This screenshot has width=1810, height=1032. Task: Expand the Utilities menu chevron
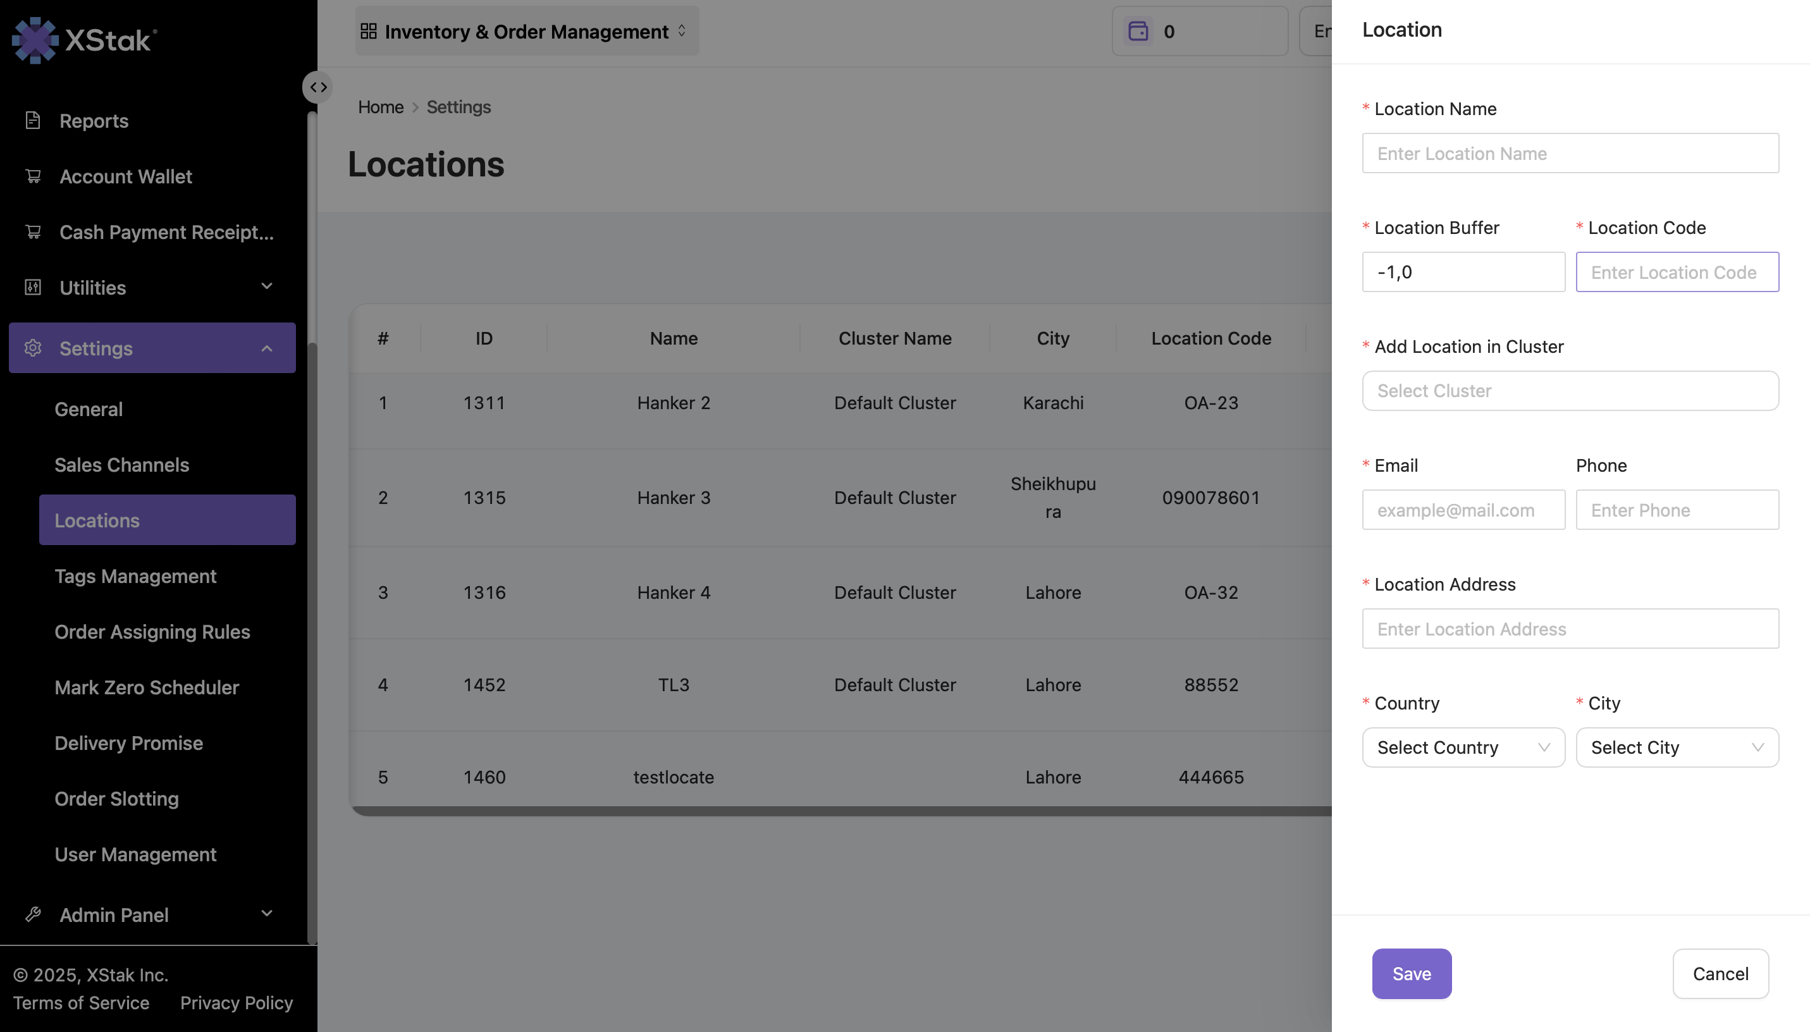click(266, 286)
